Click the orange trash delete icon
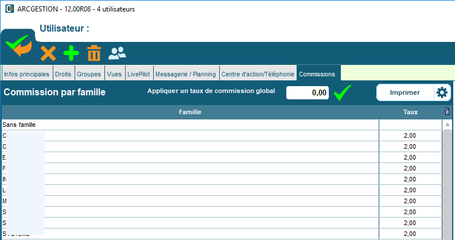Screen dimensions: 455x240 [94, 54]
